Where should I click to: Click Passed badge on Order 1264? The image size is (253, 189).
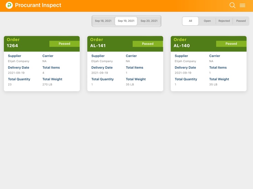pos(64,44)
